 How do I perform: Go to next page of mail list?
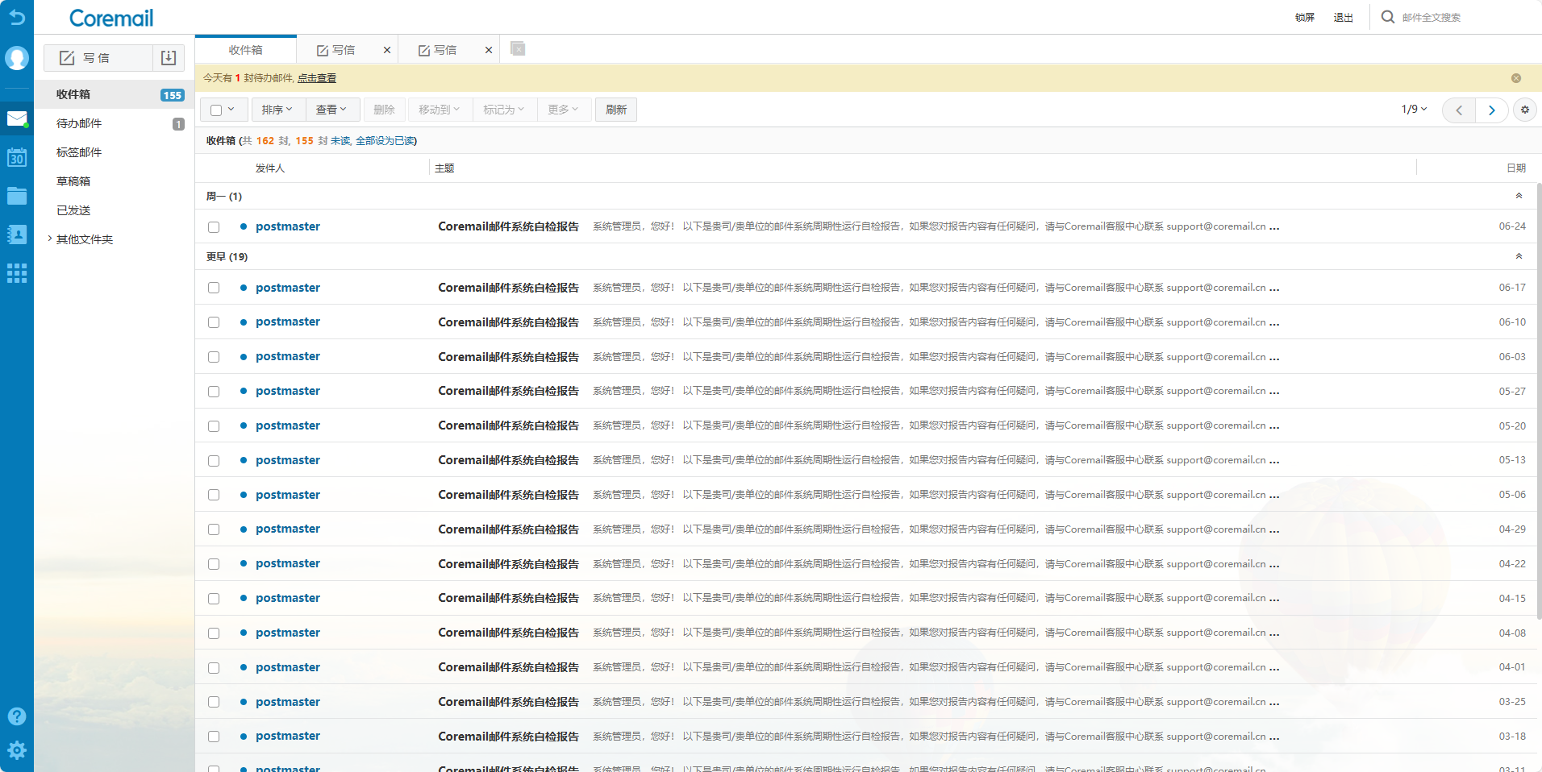click(1492, 110)
